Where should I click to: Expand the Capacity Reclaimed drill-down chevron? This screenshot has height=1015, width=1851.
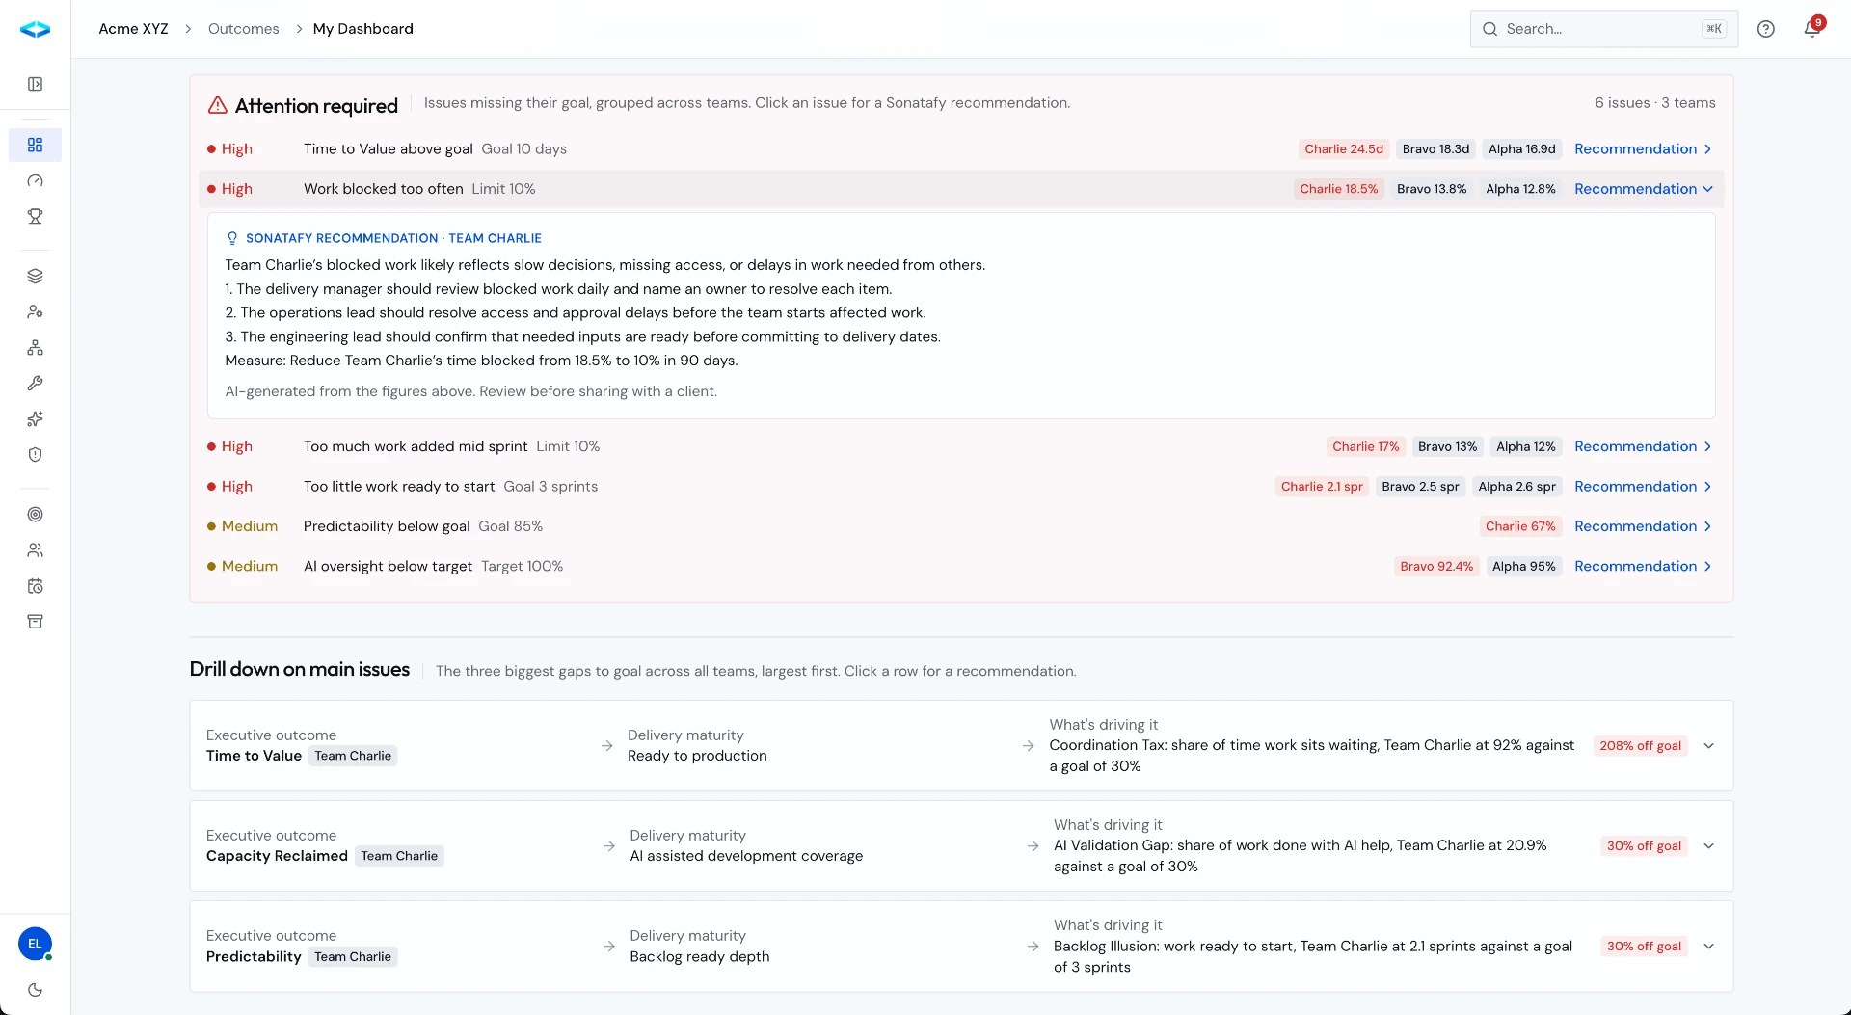[x=1708, y=846]
